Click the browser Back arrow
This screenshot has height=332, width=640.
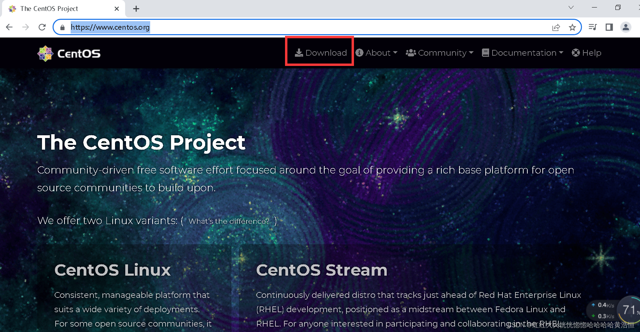tap(9, 27)
